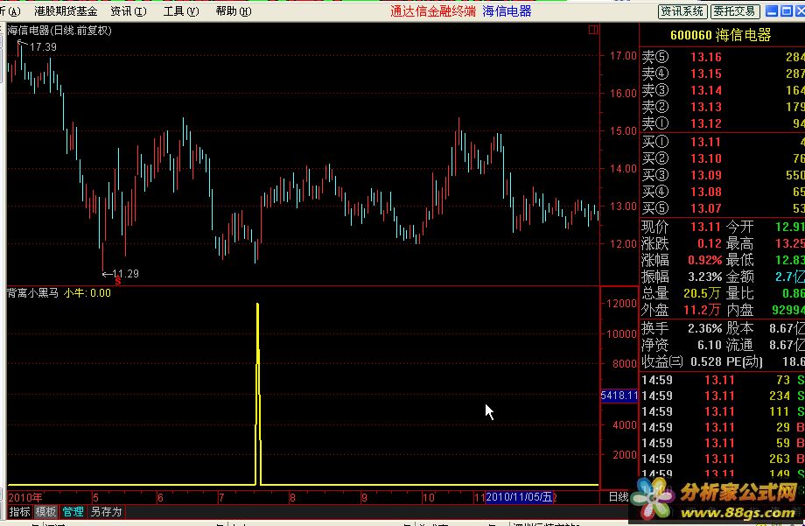Click the 海信电器(日线.前复权) chart title

coord(59,31)
